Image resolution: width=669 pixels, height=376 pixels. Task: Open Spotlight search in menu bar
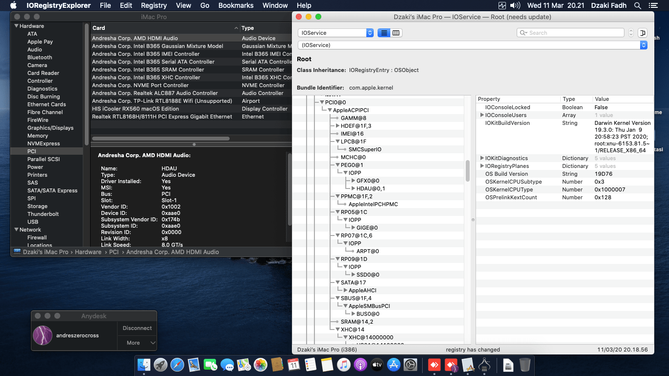pos(637,5)
